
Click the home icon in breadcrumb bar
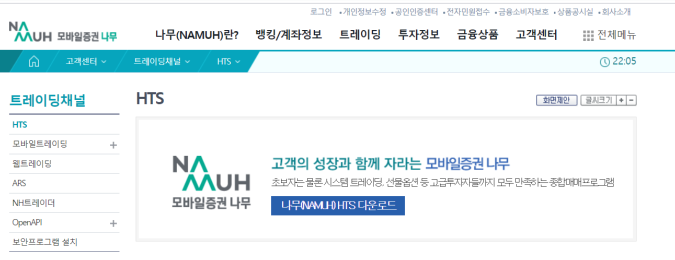34,62
